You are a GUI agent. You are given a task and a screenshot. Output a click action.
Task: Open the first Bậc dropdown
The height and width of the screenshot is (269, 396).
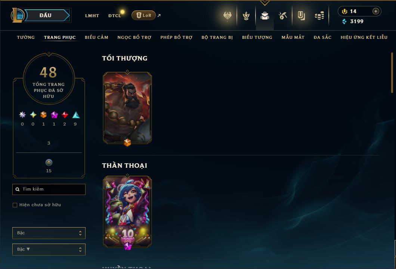(x=49, y=233)
